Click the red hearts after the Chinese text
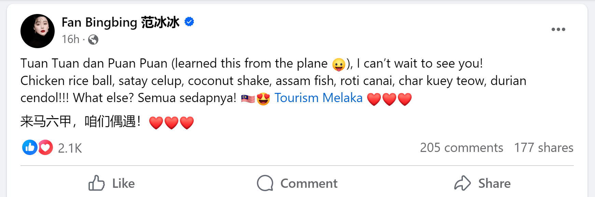 (171, 123)
